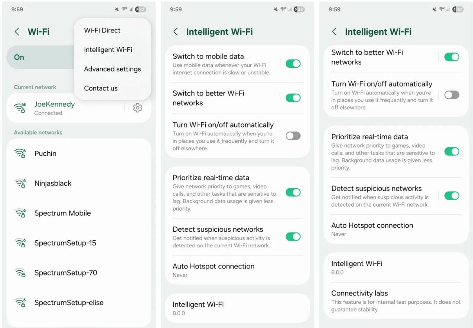The width and height of the screenshot is (473, 328).
Task: Tap the Wi-Fi lock icon next to Puchin
Action: click(20, 153)
